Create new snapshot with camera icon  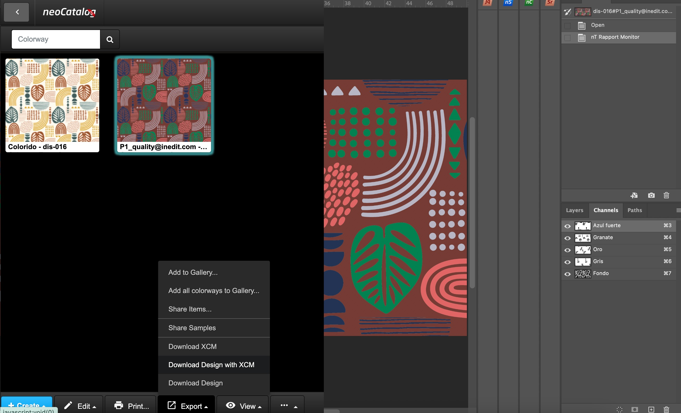click(651, 195)
